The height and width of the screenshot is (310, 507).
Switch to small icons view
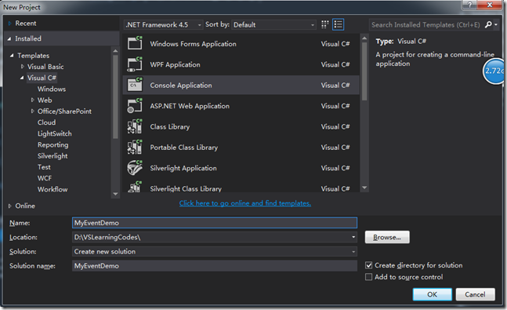click(324, 24)
